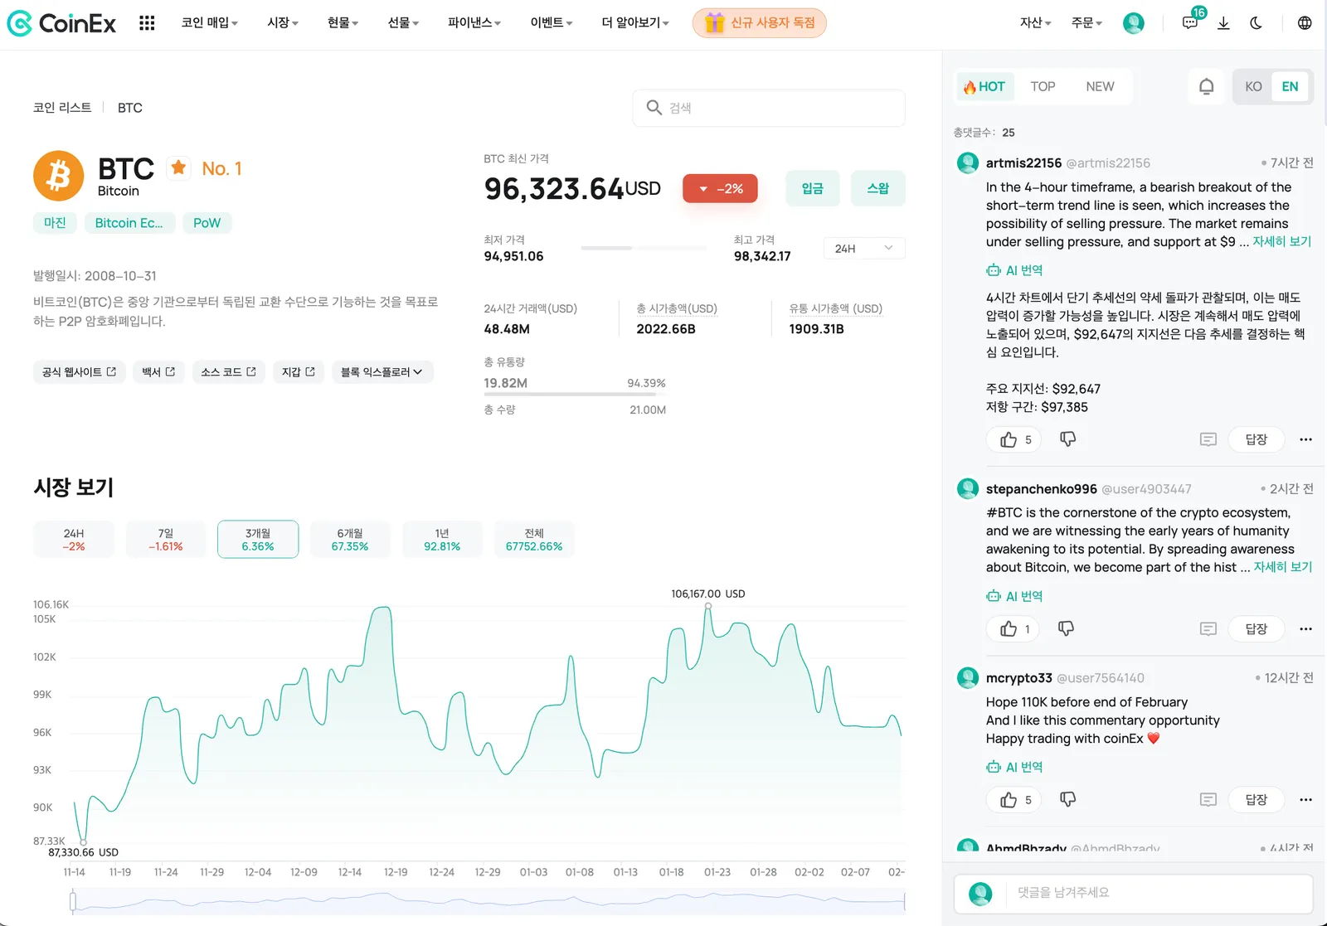Open the 선물 dropdown menu
Screen dimensions: 1327x926
pos(403,23)
